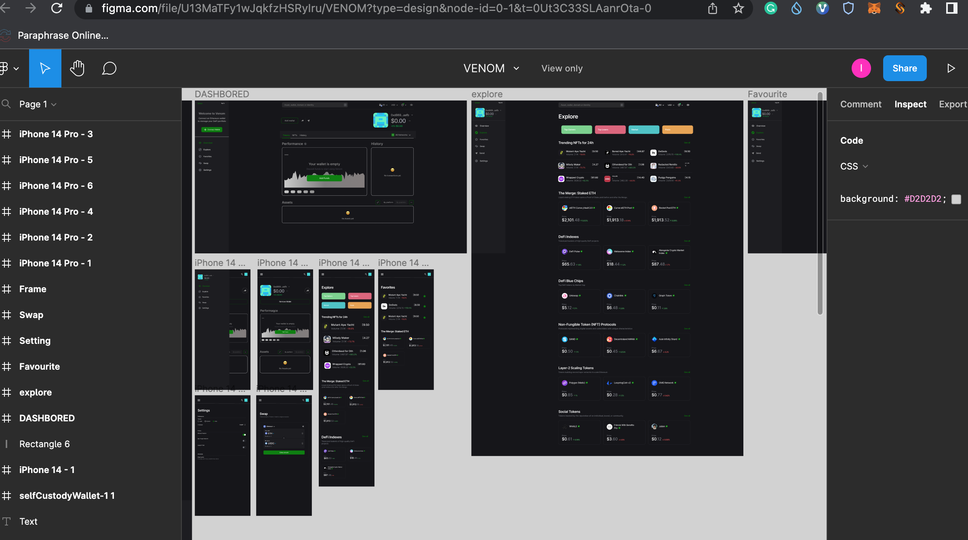Switch to the Export tab
This screenshot has width=968, height=540.
[953, 104]
